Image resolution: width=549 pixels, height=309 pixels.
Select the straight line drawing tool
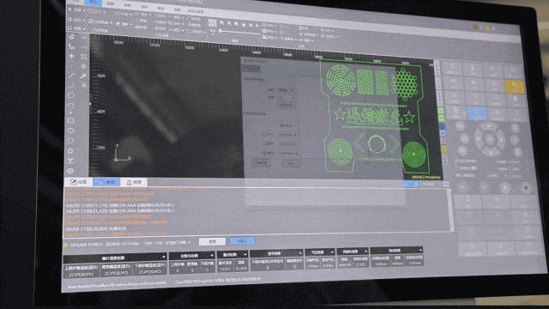pos(71,76)
